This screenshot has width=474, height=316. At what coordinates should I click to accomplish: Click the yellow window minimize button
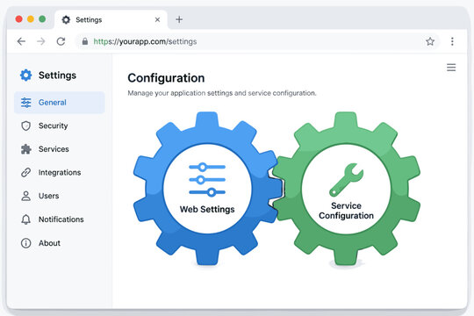click(31, 19)
